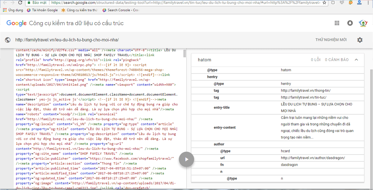Click the entry-title value LỀU DU LỊCH
The width and height of the screenshot is (373, 190).
[x=316, y=107]
